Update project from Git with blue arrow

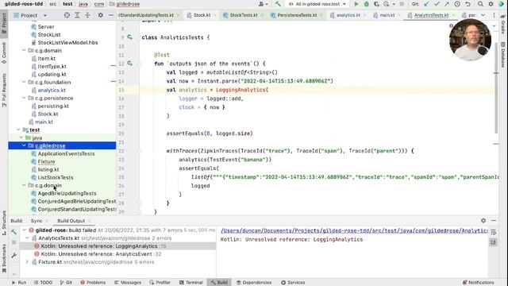point(426,4)
